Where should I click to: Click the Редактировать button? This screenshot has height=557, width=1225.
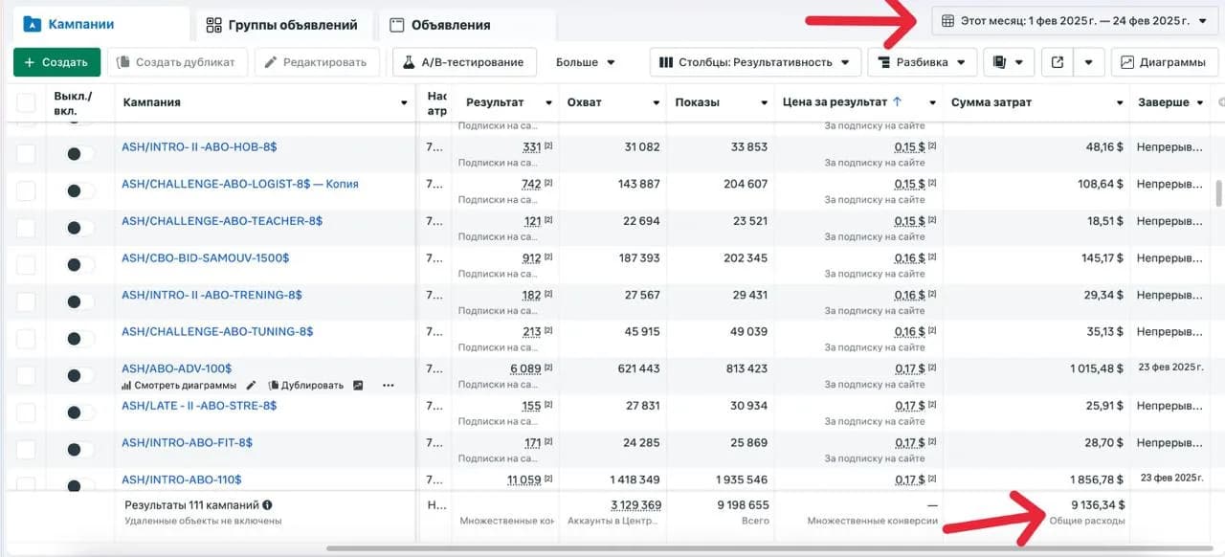coord(317,62)
